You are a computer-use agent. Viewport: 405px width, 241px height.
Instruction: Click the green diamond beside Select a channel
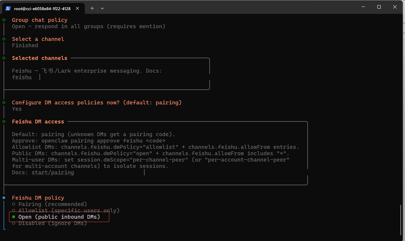click(4, 39)
